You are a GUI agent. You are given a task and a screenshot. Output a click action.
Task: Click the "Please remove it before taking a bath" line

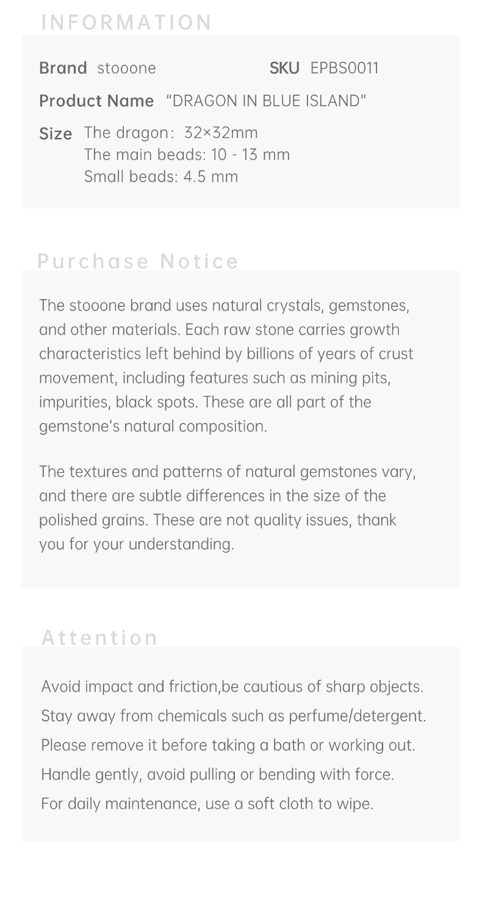click(228, 745)
